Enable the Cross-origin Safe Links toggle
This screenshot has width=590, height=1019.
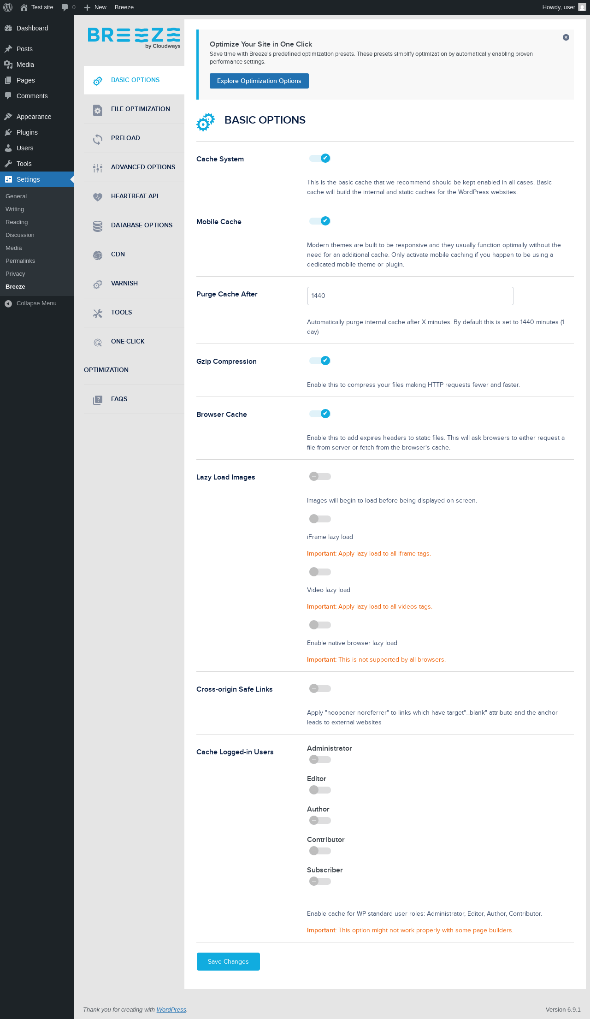(x=320, y=688)
